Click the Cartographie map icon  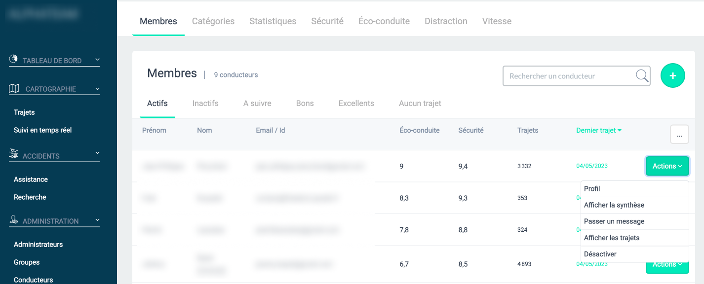click(14, 89)
